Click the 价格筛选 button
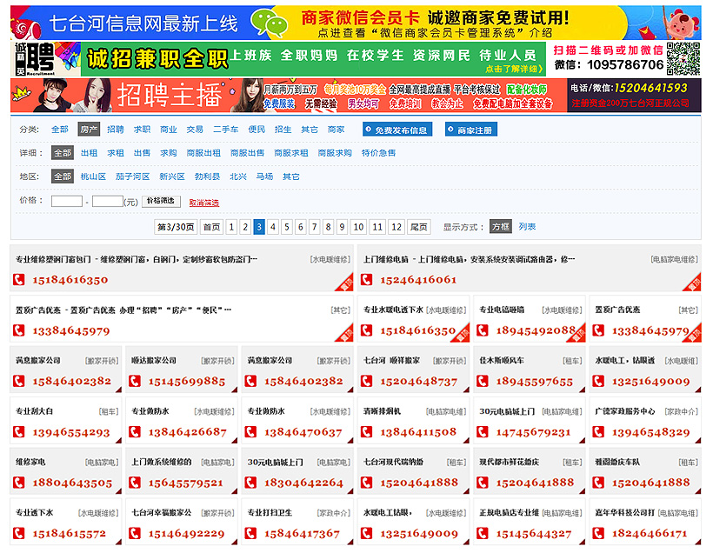The width and height of the screenshot is (713, 553). tap(161, 201)
